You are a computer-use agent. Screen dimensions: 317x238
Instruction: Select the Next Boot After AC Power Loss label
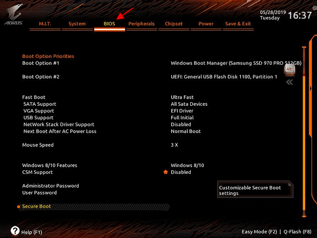pyautogui.click(x=60, y=131)
